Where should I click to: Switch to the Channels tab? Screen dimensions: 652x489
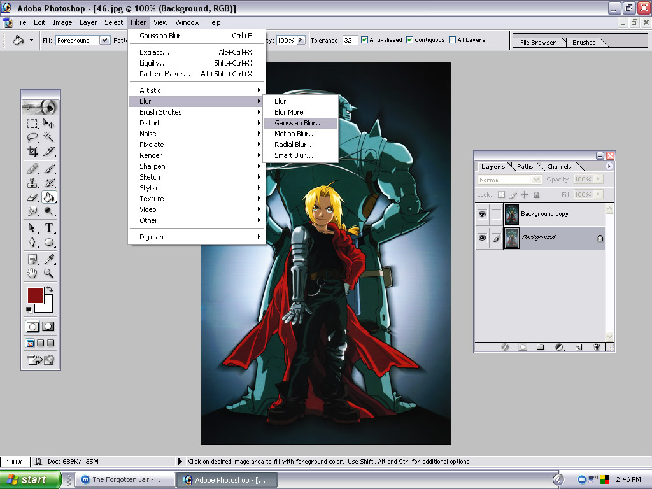(x=559, y=167)
